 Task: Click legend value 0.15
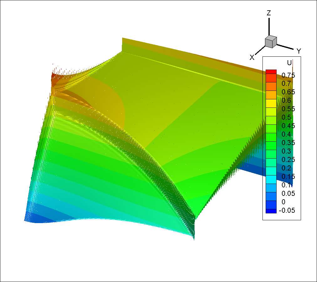tap(288, 177)
